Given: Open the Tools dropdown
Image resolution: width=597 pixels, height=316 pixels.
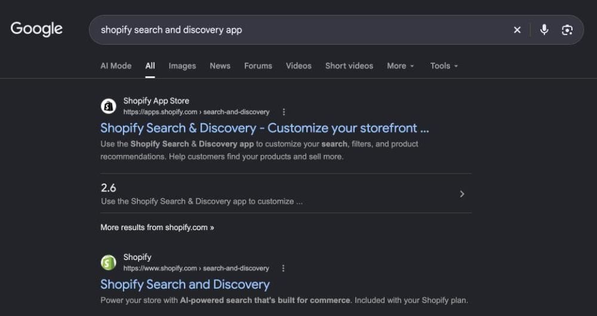Looking at the screenshot, I should click(x=444, y=66).
